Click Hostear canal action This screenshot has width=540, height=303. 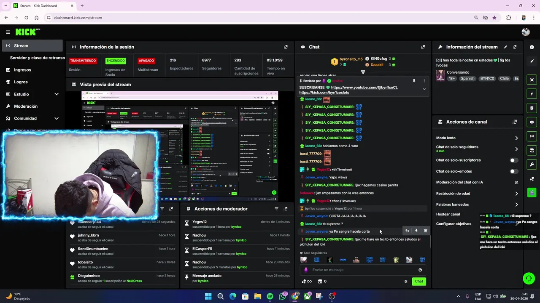tap(448, 214)
